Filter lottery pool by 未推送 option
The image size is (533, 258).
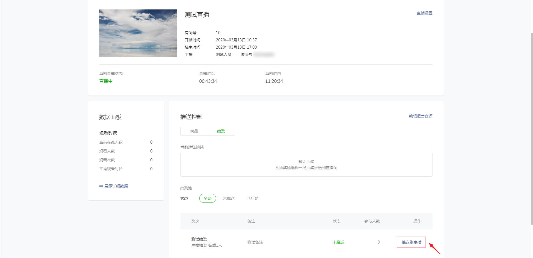tap(229, 198)
